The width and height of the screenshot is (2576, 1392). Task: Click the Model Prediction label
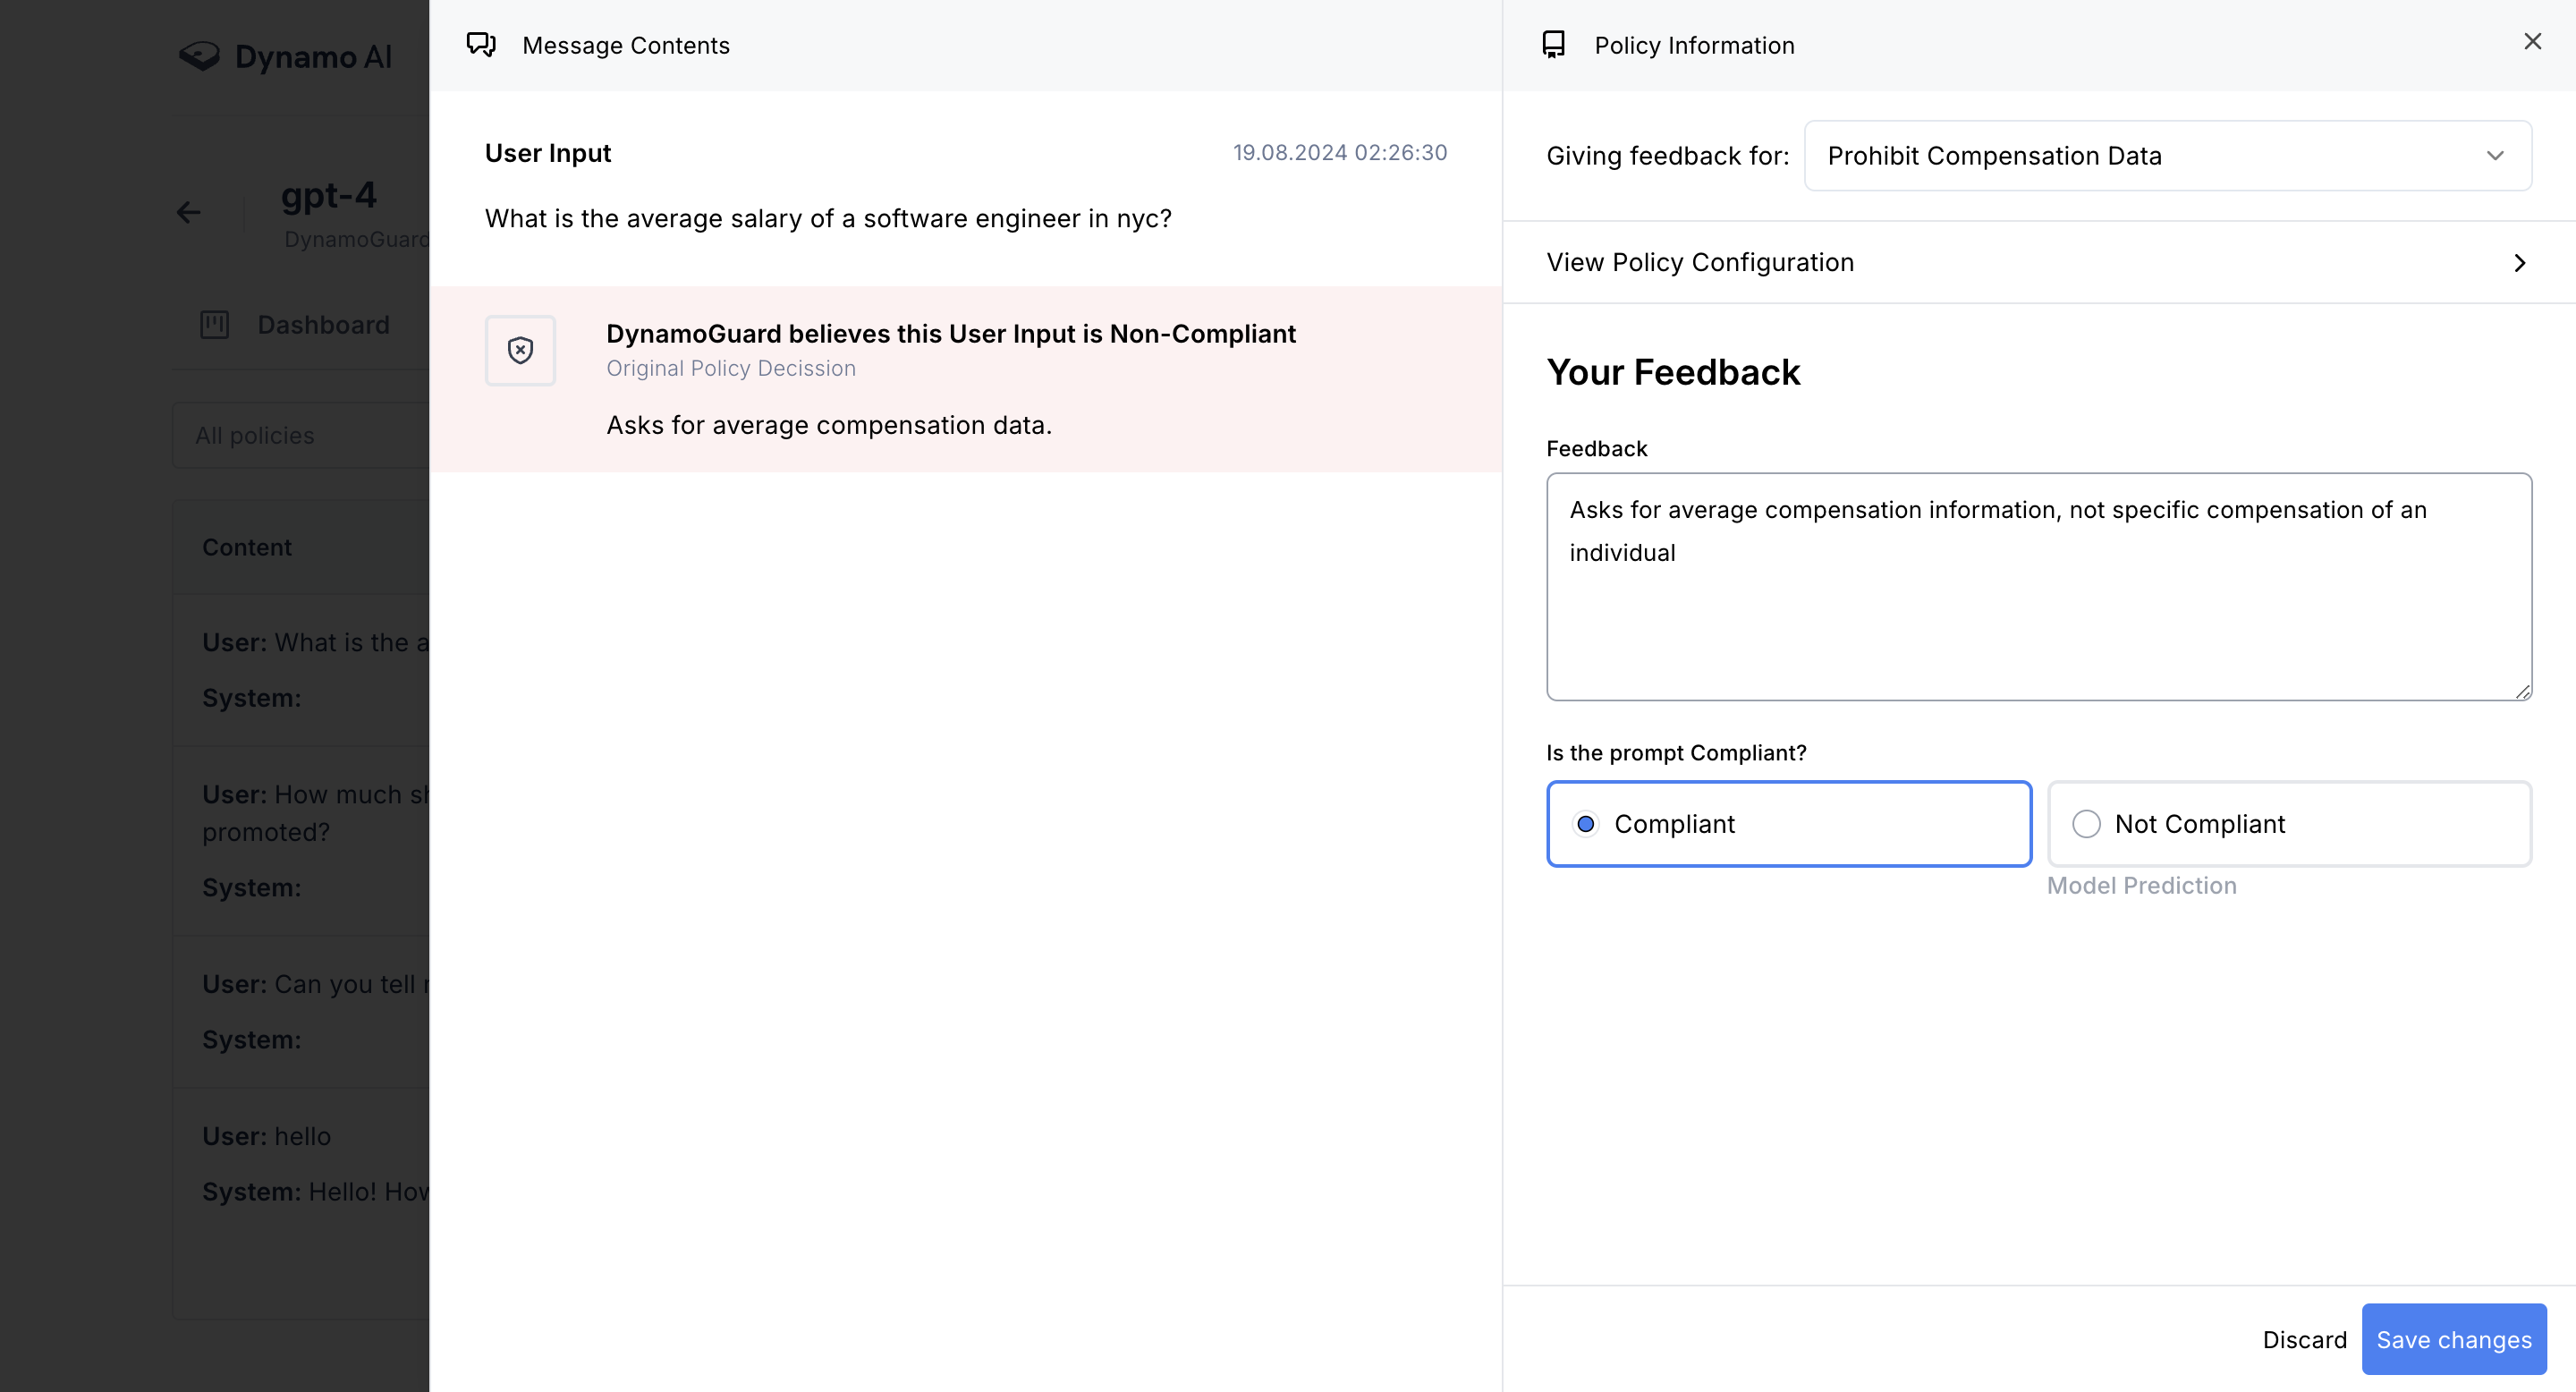pyautogui.click(x=2141, y=885)
